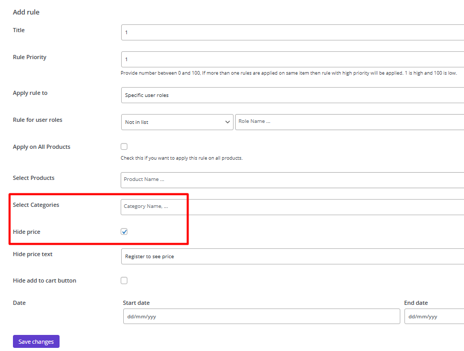This screenshot has width=464, height=351.
Task: Uncheck the Hide price checkbox
Action: (x=124, y=232)
